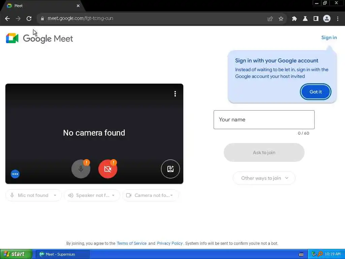This screenshot has width=345, height=259.
Task: Click the browser forward arrow
Action: pyautogui.click(x=18, y=19)
